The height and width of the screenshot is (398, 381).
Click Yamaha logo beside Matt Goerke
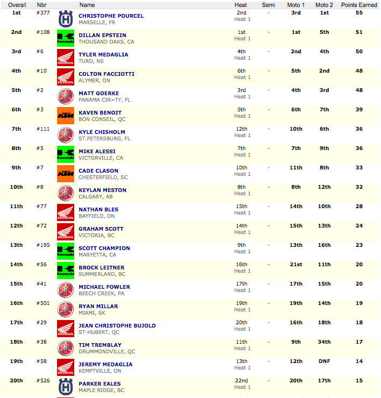[66, 96]
